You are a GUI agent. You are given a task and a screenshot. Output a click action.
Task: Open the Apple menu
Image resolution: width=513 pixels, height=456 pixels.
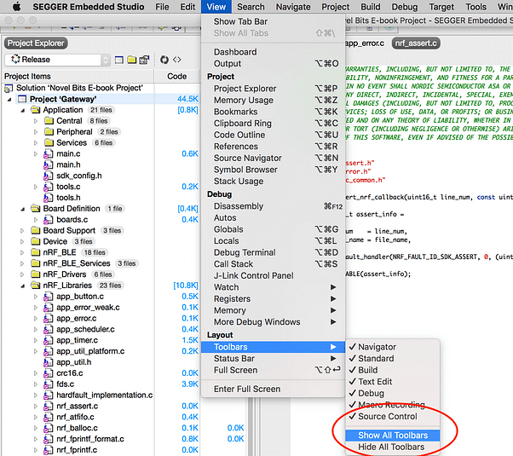pyautogui.click(x=15, y=7)
